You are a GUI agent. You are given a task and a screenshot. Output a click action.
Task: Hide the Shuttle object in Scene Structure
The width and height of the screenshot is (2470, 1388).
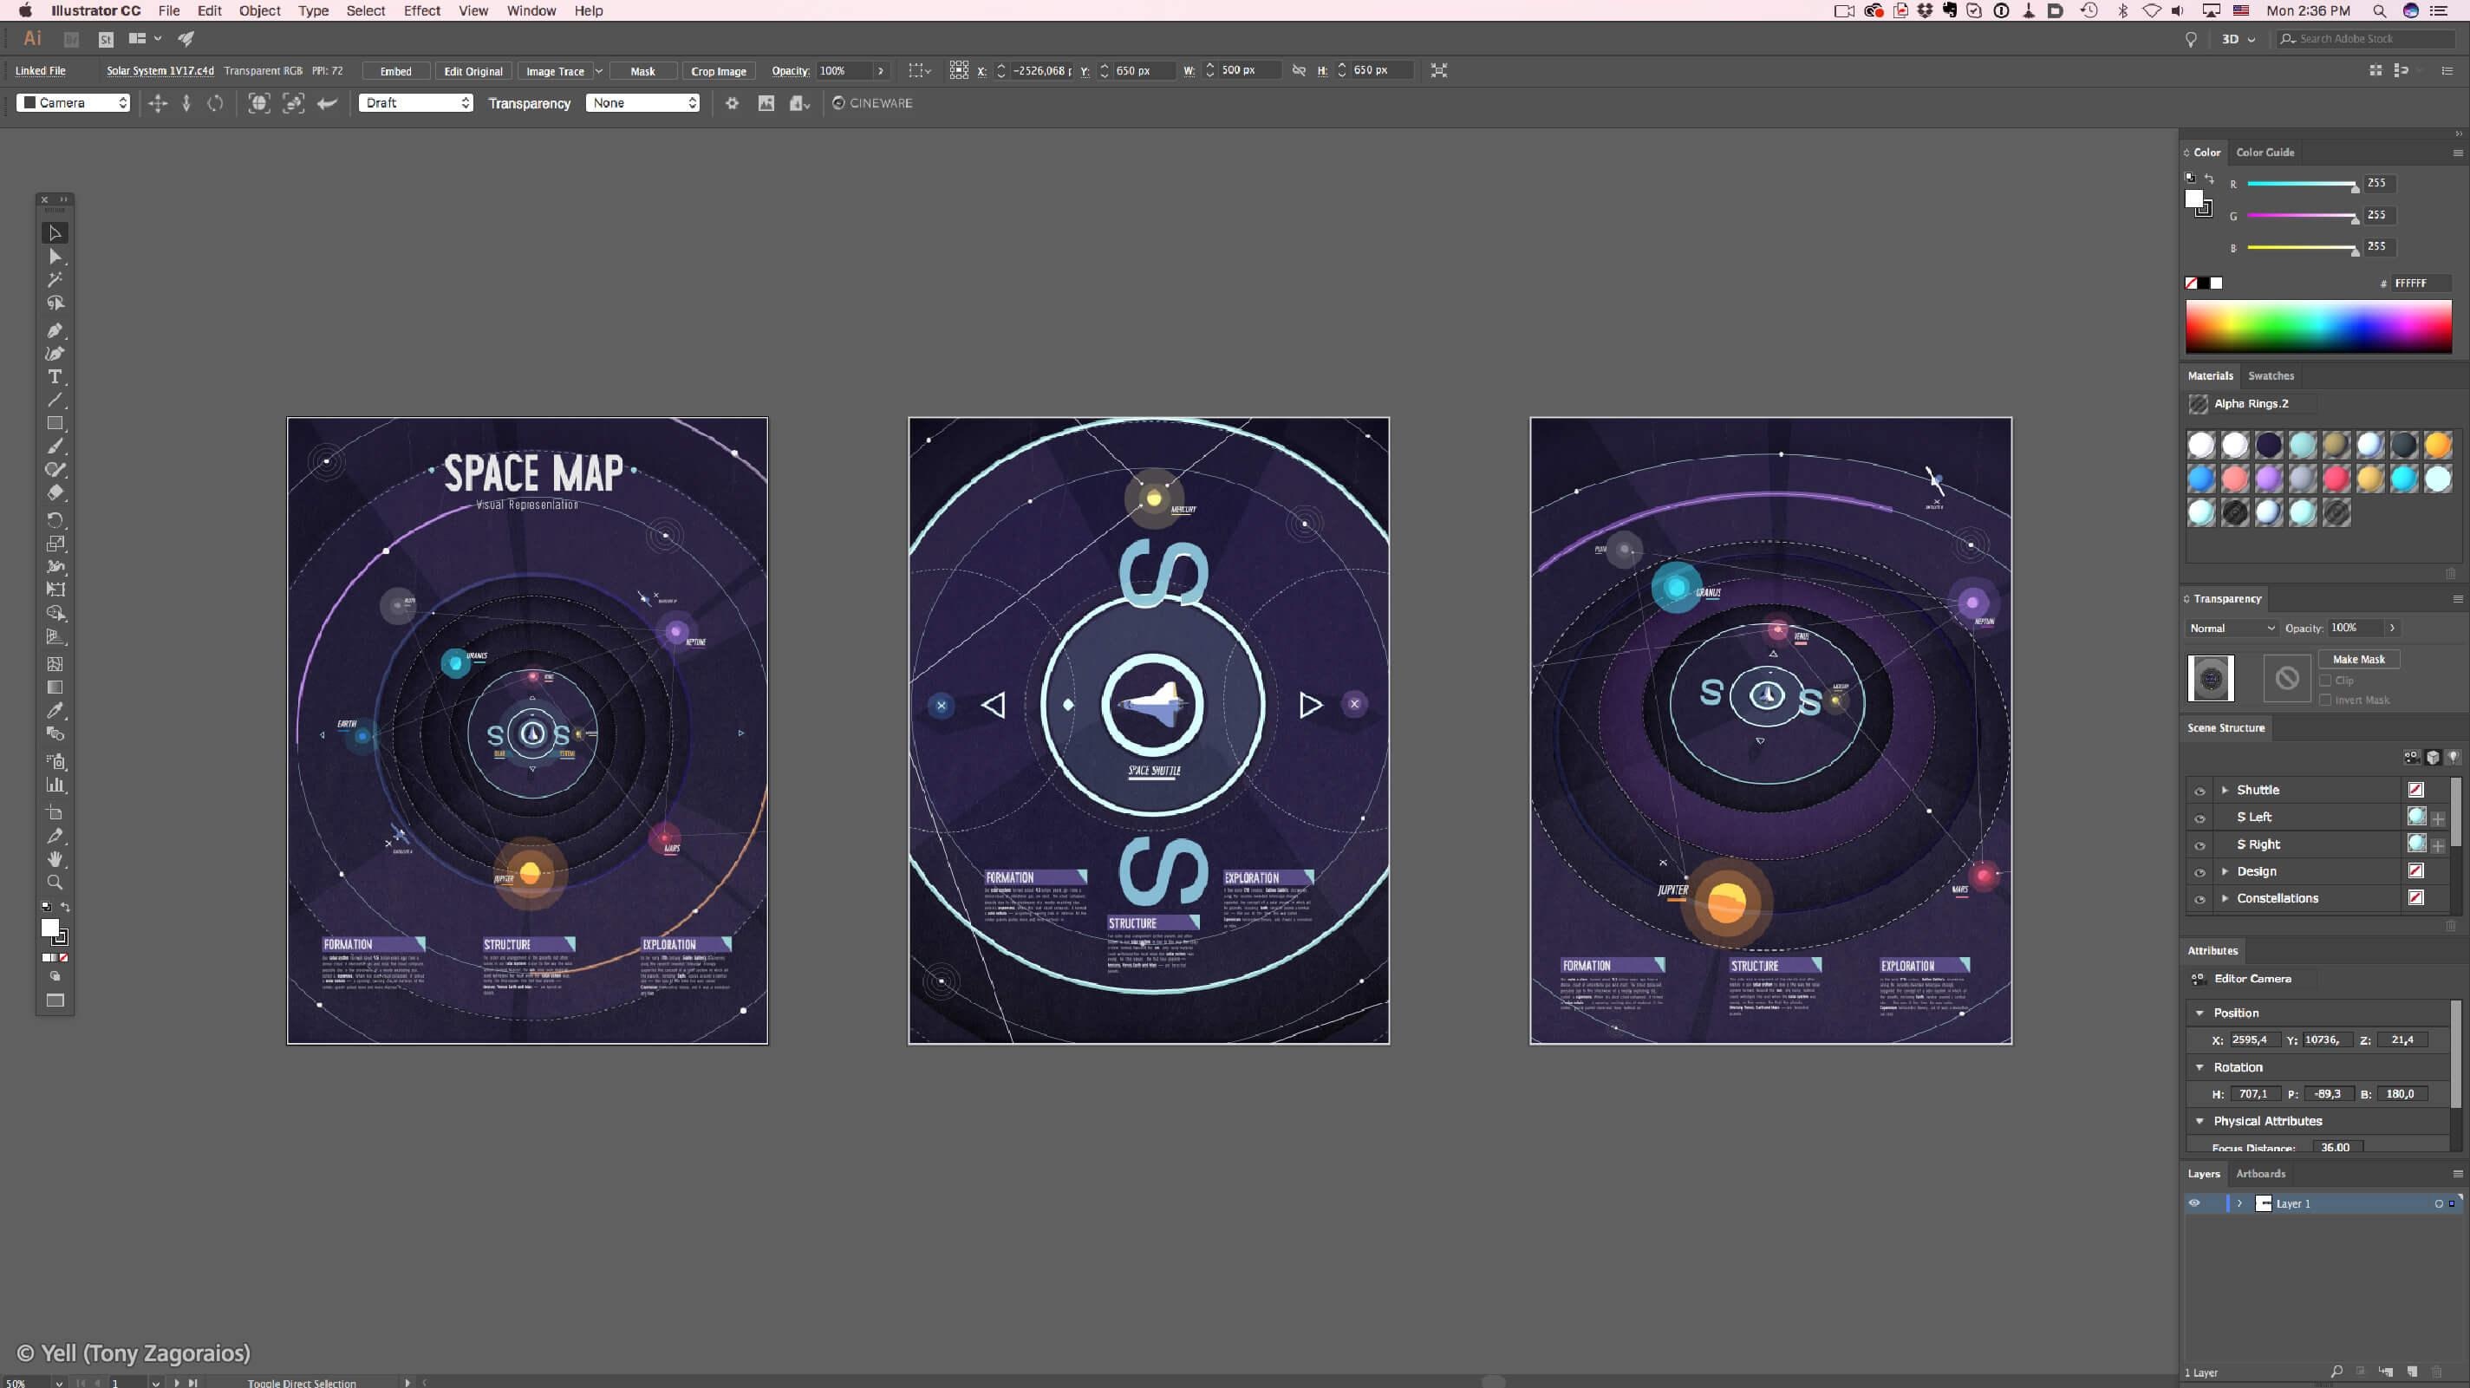tap(2200, 791)
